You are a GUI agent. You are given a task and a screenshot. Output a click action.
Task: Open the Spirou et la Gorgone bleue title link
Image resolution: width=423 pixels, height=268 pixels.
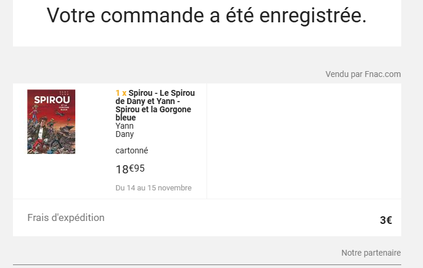point(155,105)
